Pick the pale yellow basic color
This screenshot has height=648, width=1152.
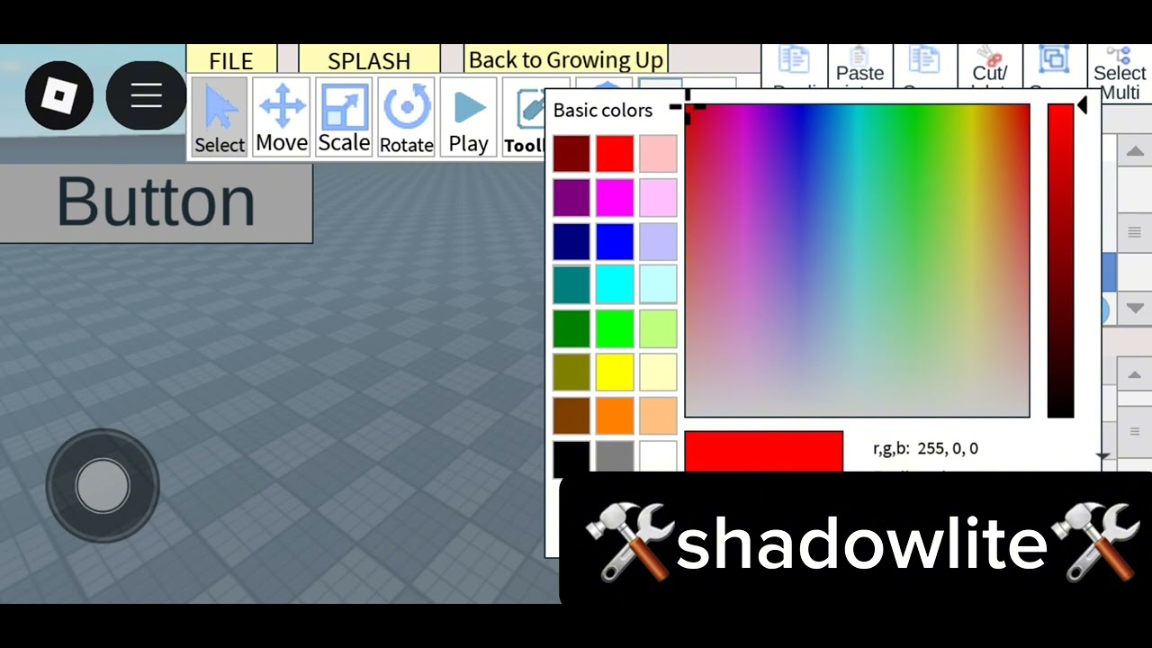pos(658,372)
